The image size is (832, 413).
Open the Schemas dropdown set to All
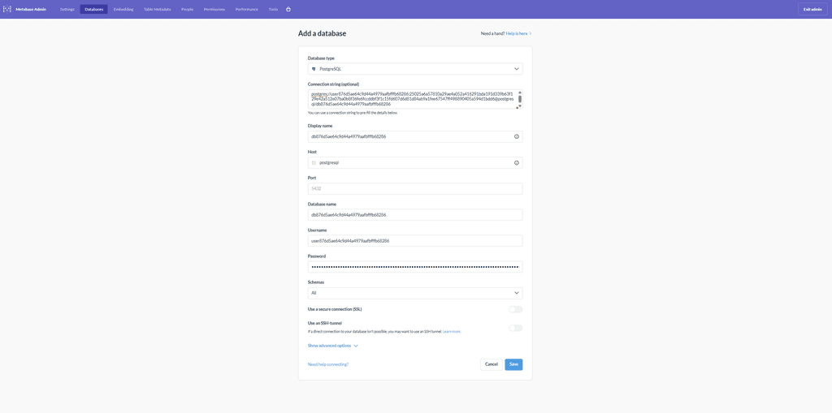(x=414, y=293)
